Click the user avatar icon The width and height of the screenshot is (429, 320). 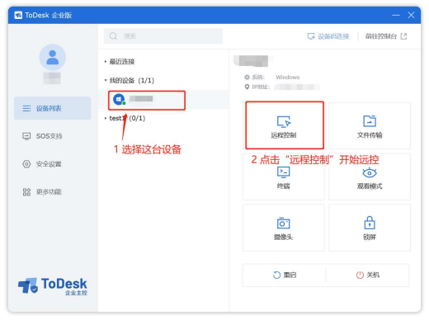click(x=53, y=57)
